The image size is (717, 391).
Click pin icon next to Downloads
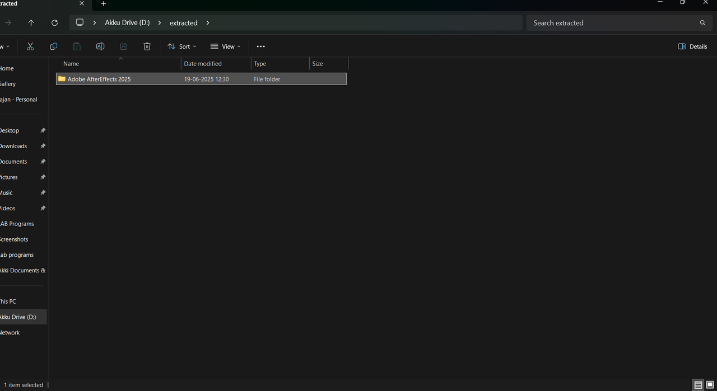pos(43,146)
